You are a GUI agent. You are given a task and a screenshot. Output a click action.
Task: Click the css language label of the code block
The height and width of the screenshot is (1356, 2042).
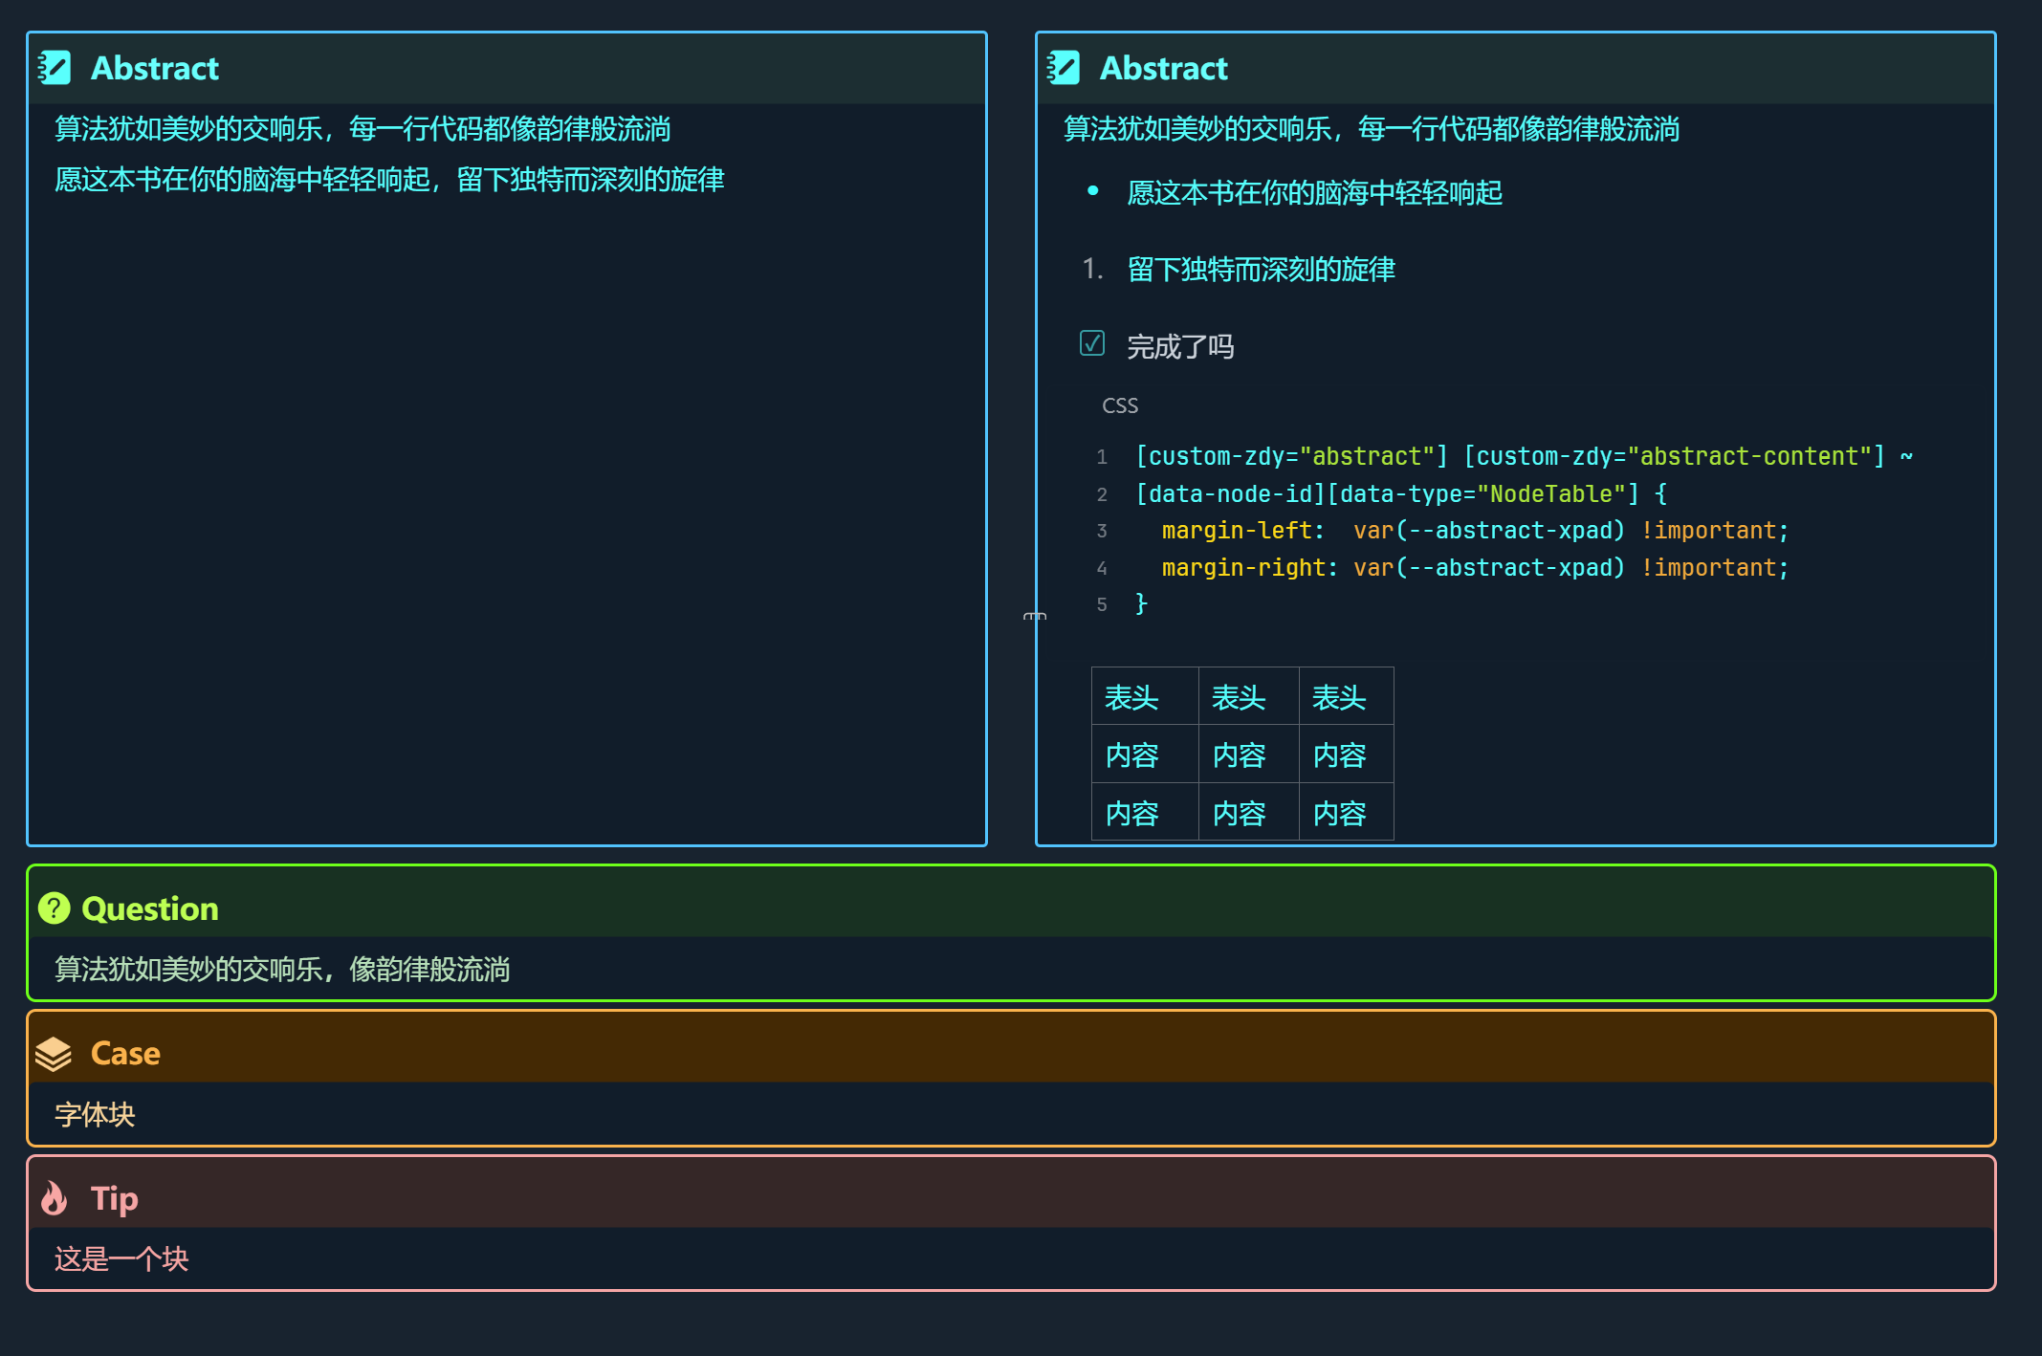[x=1120, y=405]
